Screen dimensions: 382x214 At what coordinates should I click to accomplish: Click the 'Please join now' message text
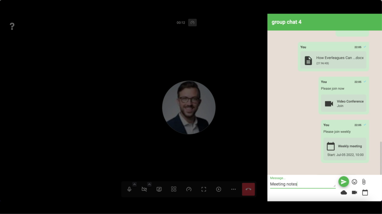click(333, 89)
